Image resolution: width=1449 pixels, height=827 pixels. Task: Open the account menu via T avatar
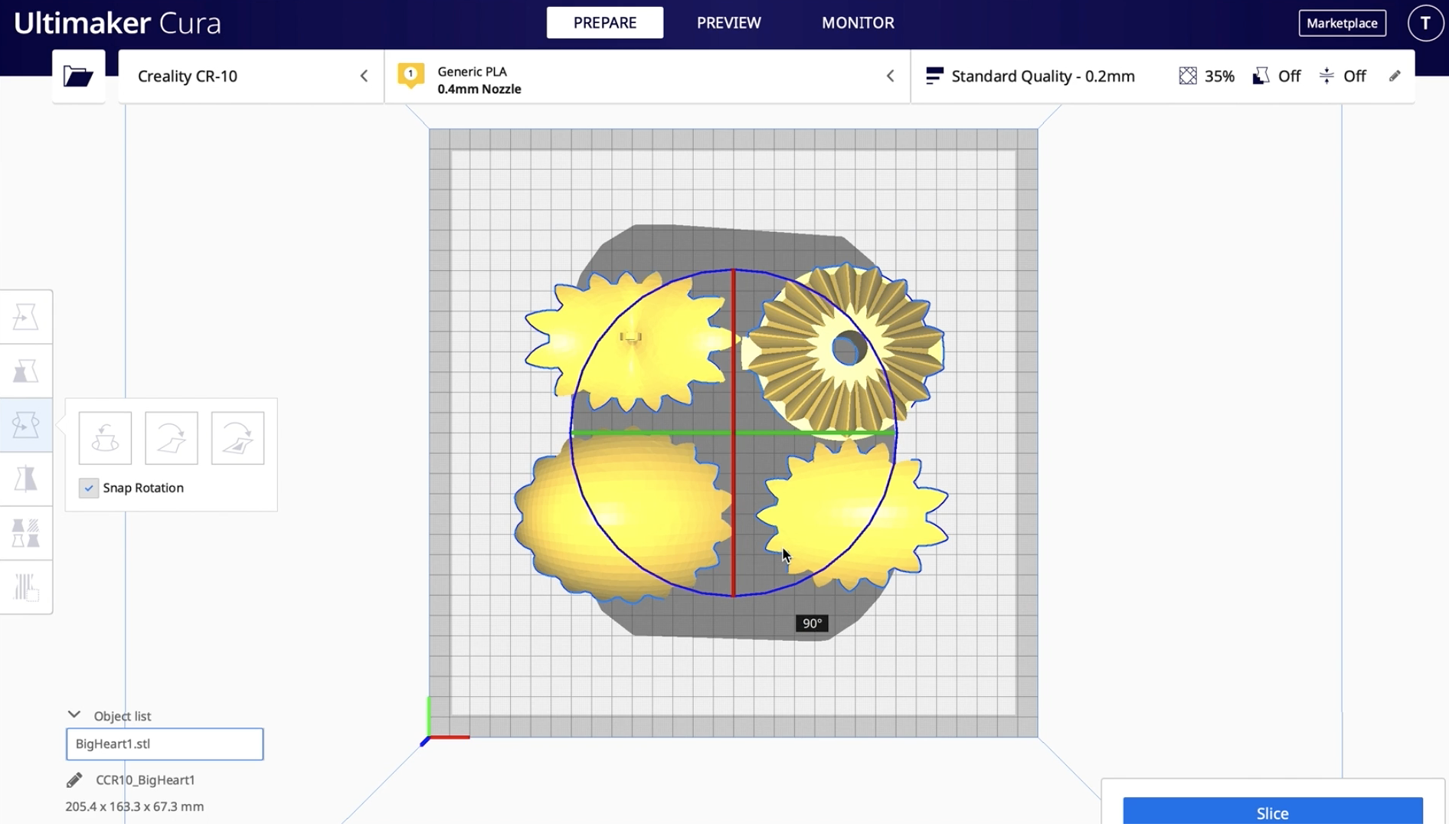click(x=1425, y=23)
